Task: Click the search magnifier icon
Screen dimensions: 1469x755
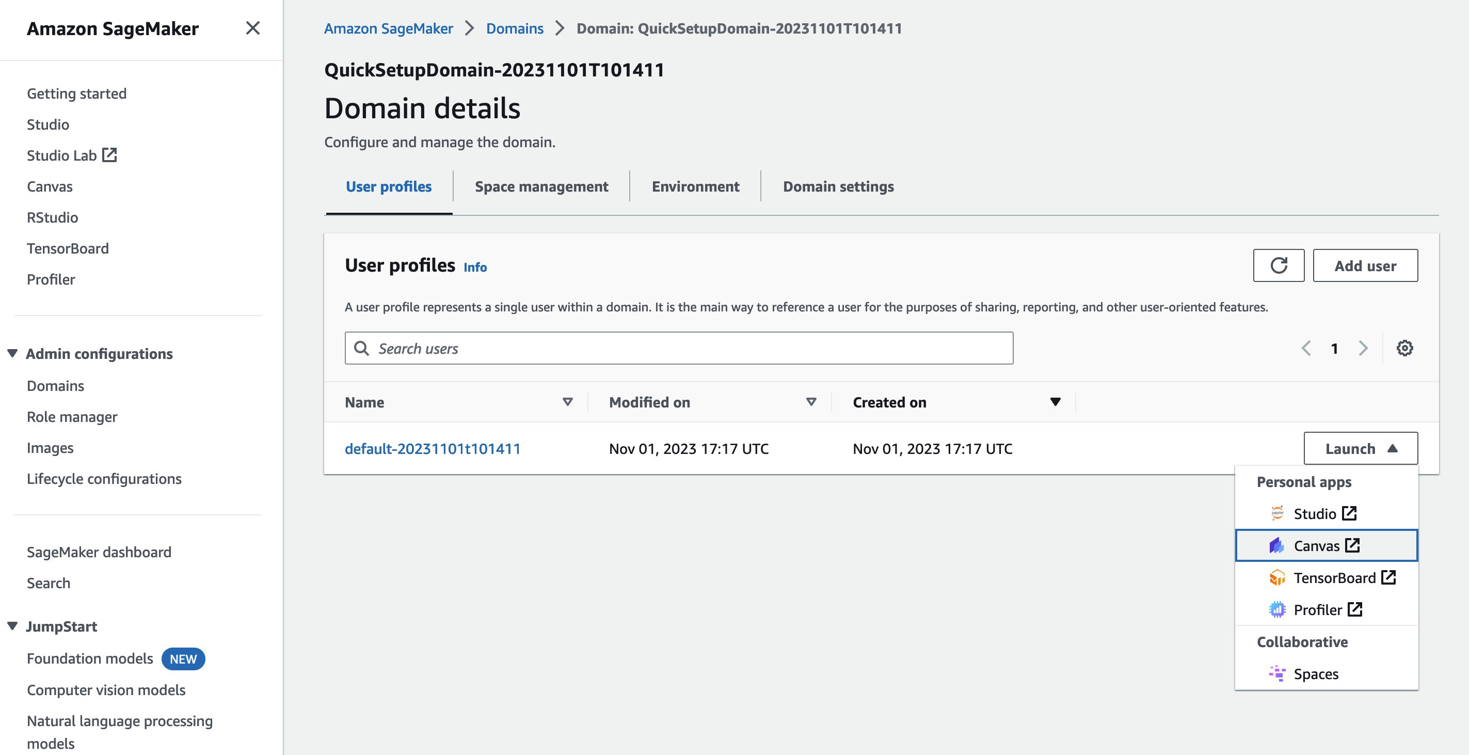Action: click(x=361, y=348)
